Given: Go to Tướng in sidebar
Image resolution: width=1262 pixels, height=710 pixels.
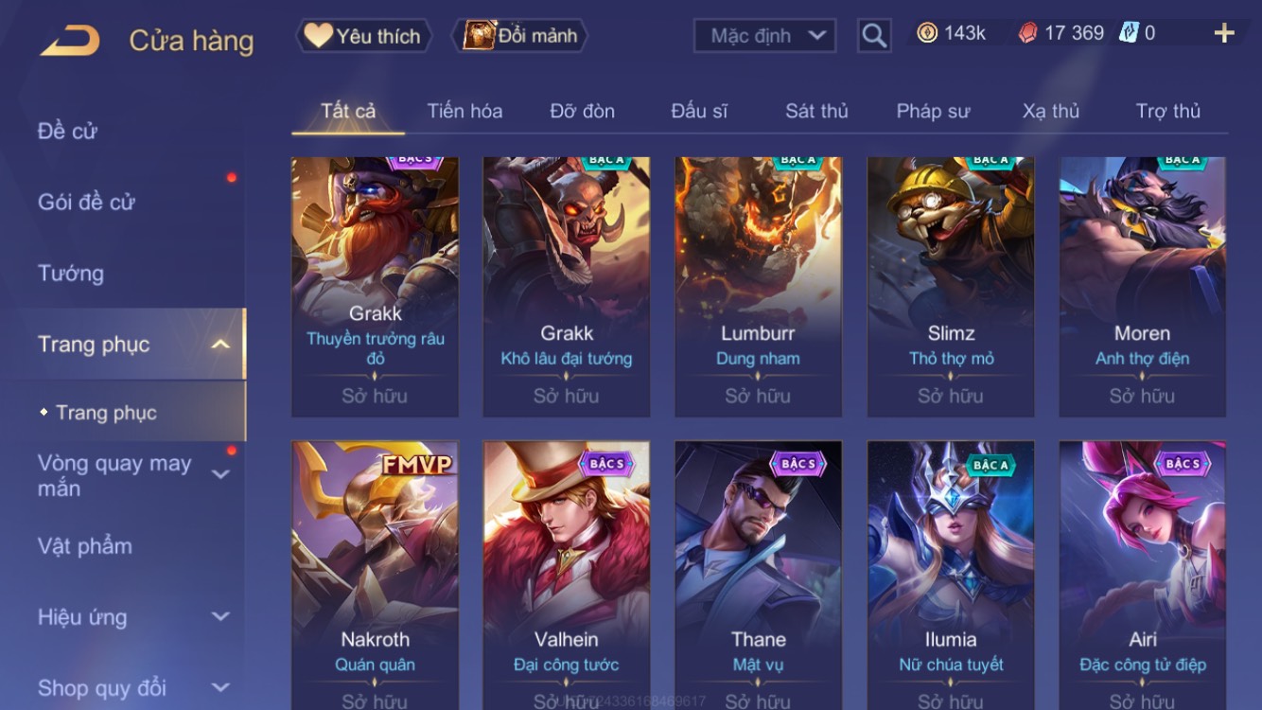Looking at the screenshot, I should tap(71, 274).
